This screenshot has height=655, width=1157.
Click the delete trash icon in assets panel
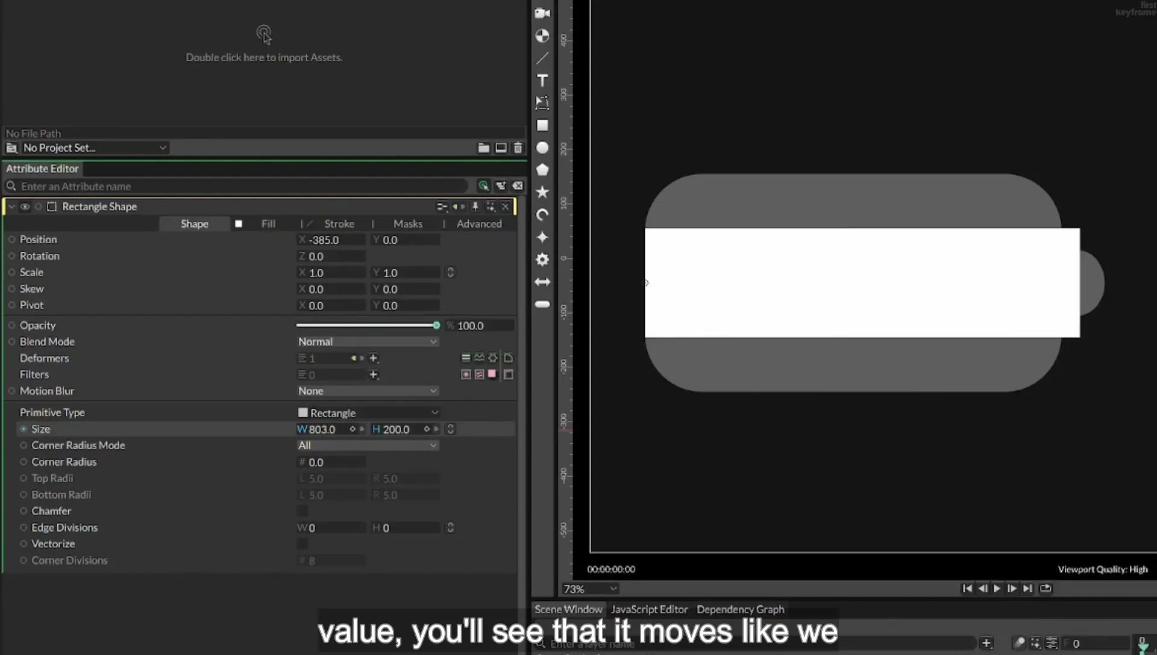click(x=518, y=147)
